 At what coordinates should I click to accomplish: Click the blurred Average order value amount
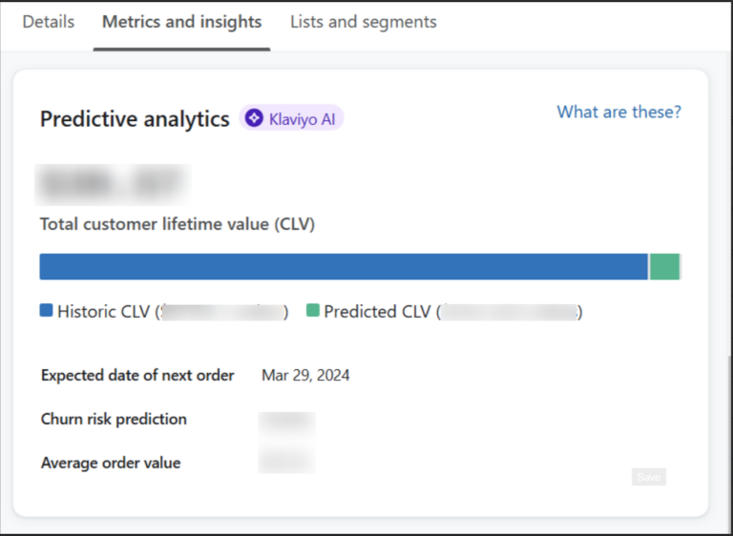(286, 459)
